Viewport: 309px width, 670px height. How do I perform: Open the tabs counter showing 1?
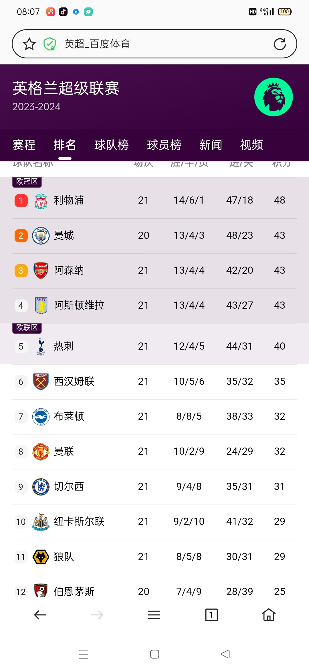211,615
